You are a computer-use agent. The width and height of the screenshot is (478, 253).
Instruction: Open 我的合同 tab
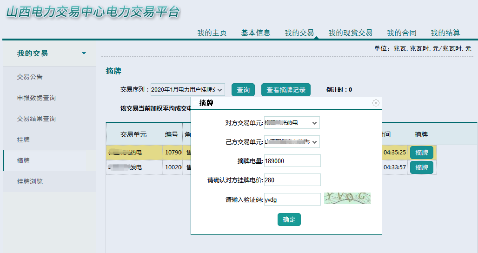[401, 33]
